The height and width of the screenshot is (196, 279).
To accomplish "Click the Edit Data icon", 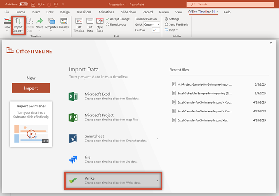I will pyautogui.click(x=90, y=21).
